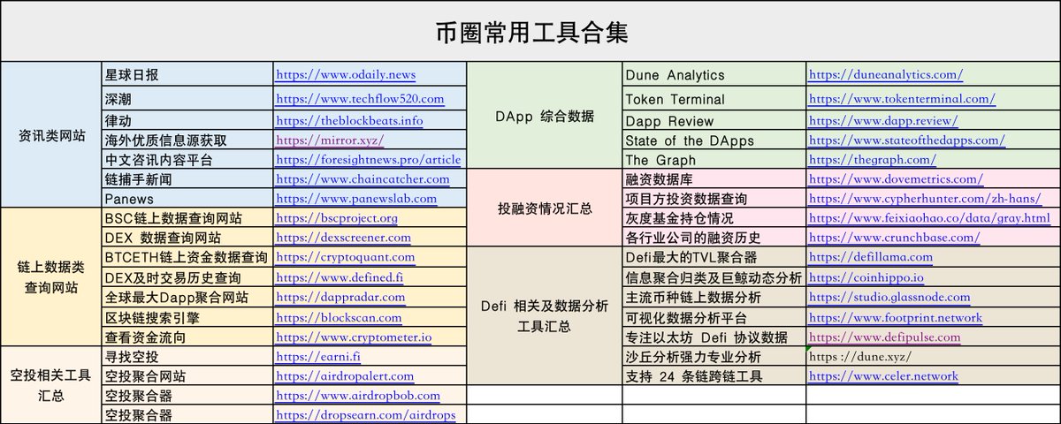The width and height of the screenshot is (1061, 424).
Task: Select the 支持 24 条链跨链工具 cell
Action: point(714,376)
